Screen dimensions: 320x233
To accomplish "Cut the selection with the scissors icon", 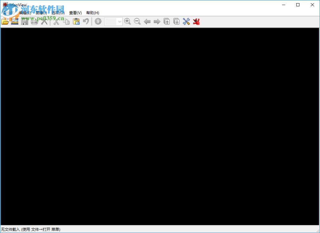I will coord(56,21).
